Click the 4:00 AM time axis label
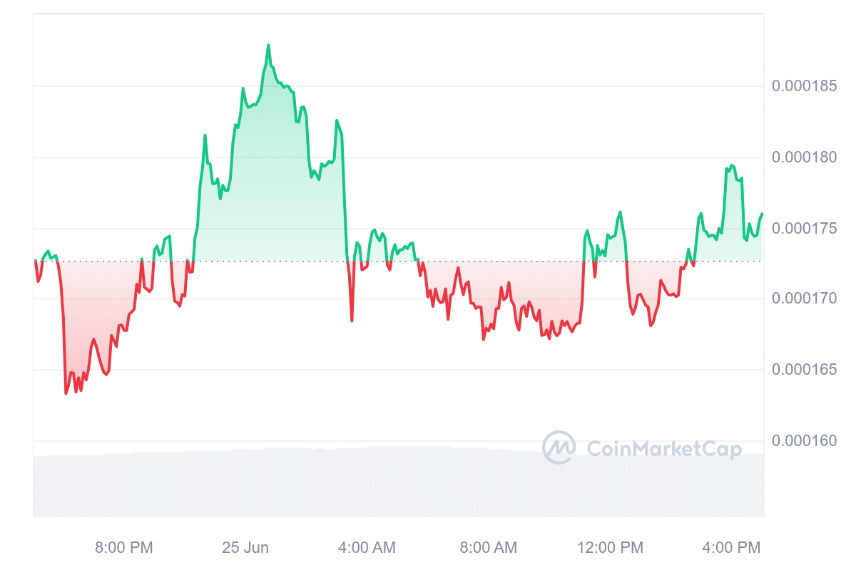Viewport: 856px width, 570px height. coord(367,547)
